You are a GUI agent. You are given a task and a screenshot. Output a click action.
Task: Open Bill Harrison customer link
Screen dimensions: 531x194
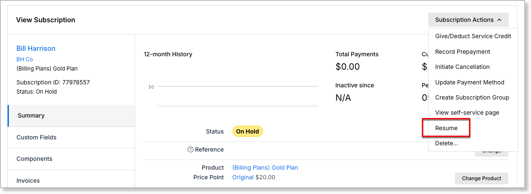click(36, 48)
